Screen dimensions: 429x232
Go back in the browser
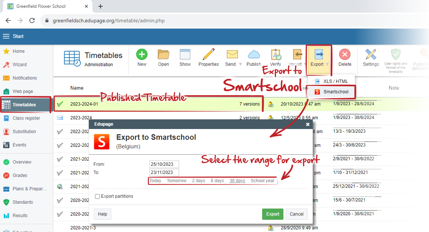coord(8,20)
